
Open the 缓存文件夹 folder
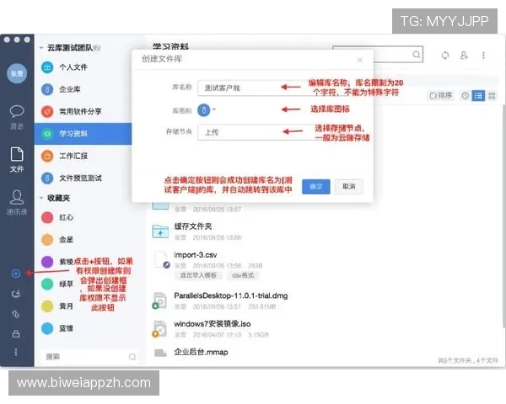(193, 226)
